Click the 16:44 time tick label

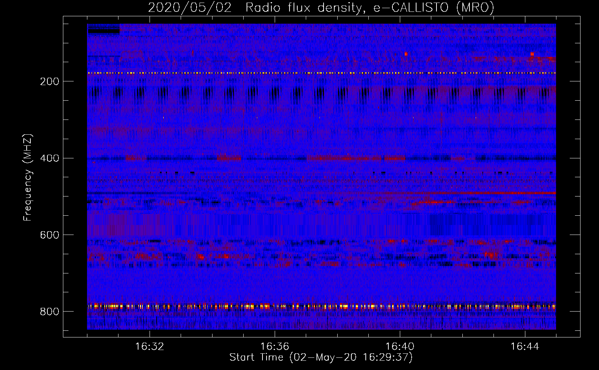click(525, 347)
